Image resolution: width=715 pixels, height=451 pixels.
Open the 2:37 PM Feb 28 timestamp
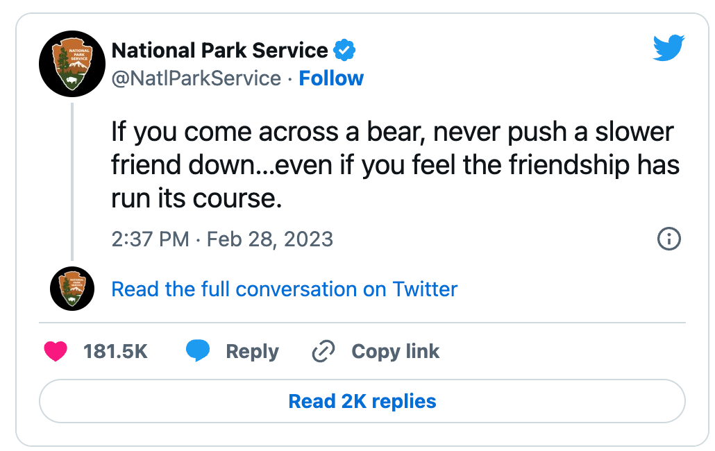point(222,239)
